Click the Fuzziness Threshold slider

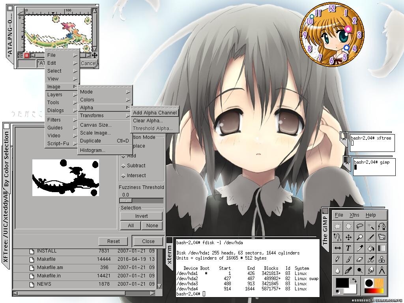point(141,200)
